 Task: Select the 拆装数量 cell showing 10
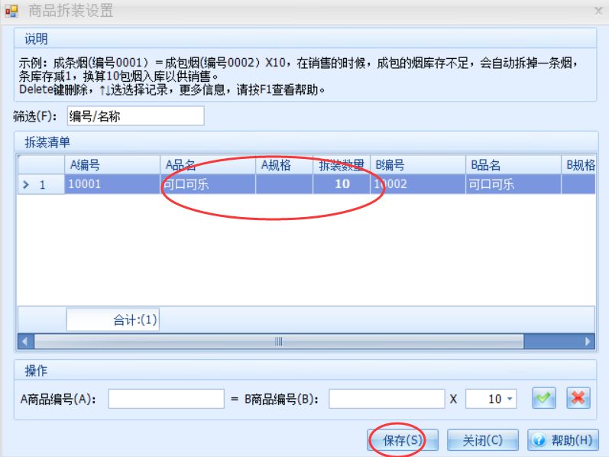[x=342, y=184]
